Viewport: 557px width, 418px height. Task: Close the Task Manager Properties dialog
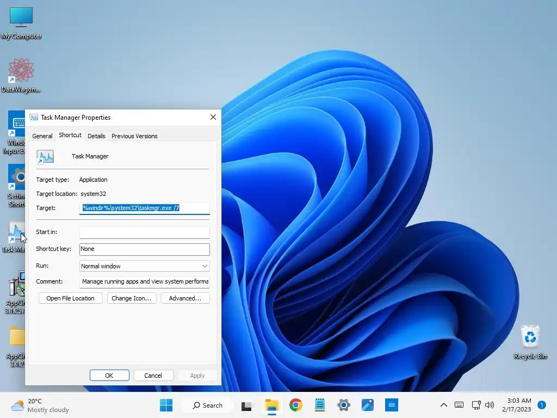point(213,118)
